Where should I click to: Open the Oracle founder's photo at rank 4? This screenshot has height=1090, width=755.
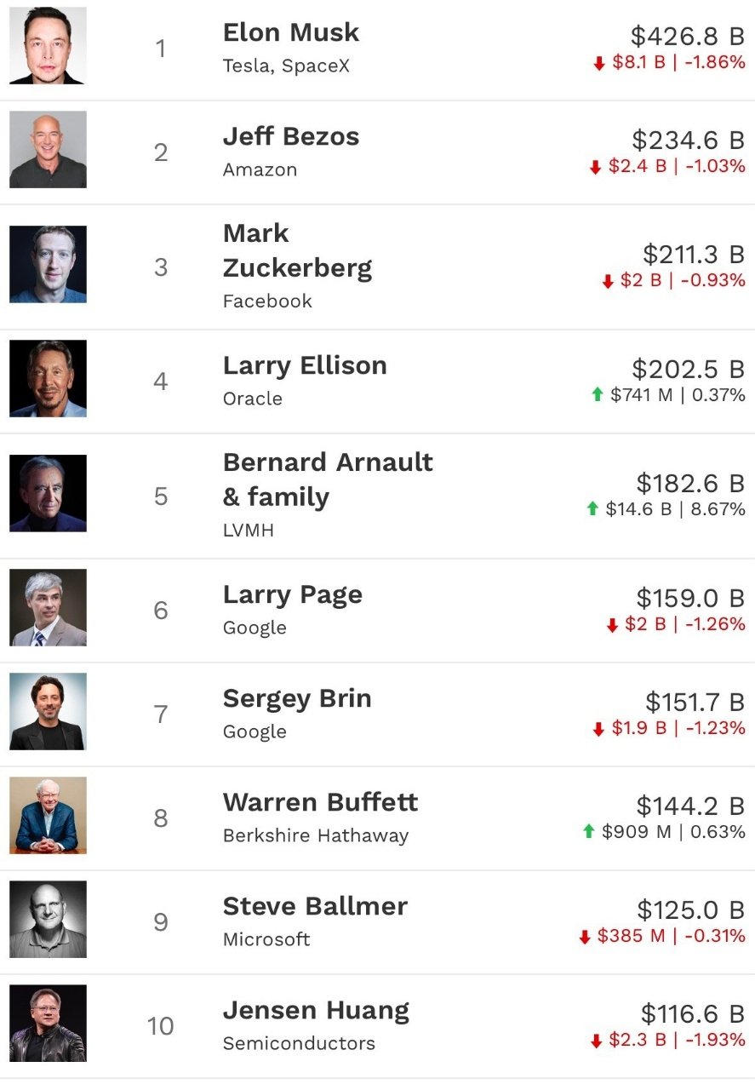48,378
